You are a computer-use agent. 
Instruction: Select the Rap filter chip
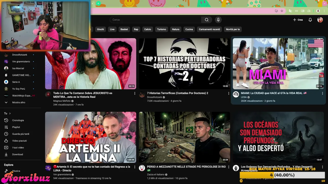coord(136,29)
